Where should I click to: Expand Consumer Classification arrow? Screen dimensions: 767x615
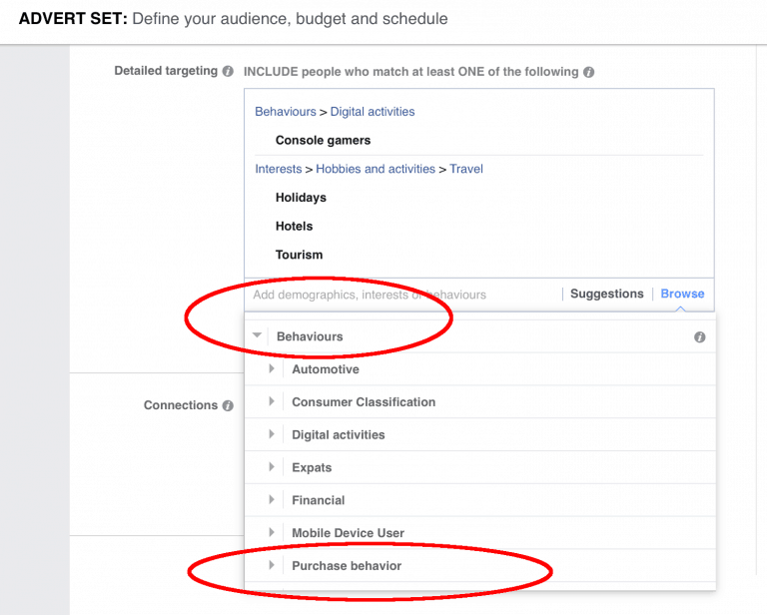click(x=271, y=402)
